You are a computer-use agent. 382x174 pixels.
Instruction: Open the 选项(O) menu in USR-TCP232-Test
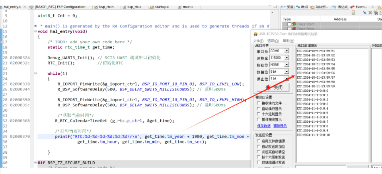pos(273,41)
